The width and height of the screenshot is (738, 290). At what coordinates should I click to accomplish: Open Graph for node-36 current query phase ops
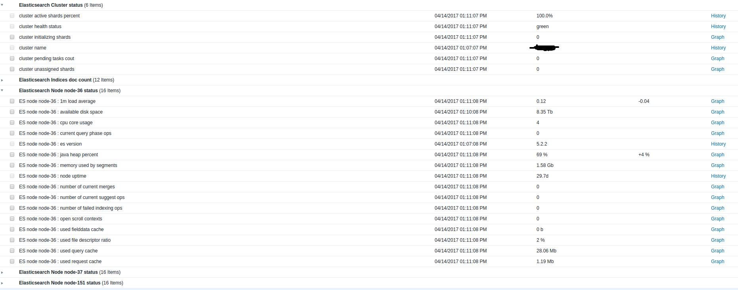(x=717, y=133)
